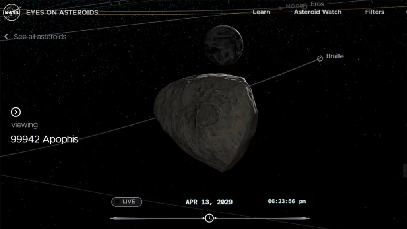Open the Asteroid Watch menu
407x229 pixels.
point(318,12)
